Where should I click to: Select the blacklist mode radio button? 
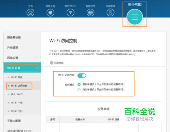coord(79,84)
